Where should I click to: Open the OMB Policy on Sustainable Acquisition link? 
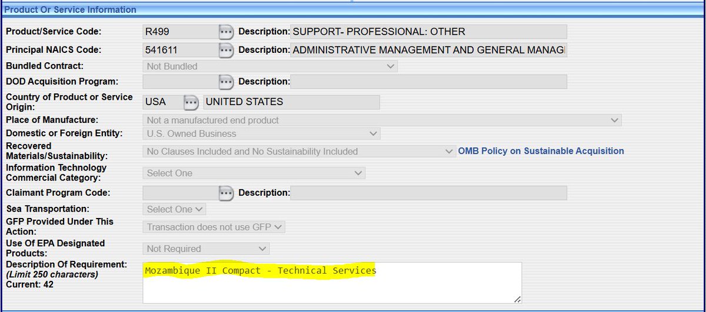pyautogui.click(x=541, y=151)
